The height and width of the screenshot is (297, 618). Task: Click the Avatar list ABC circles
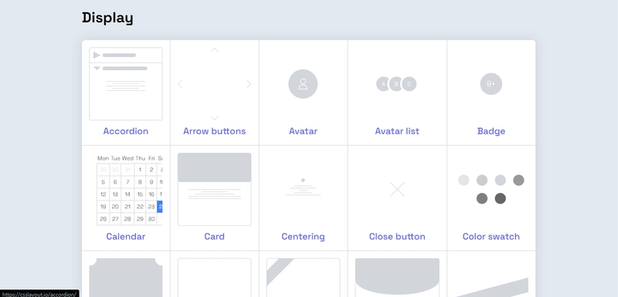click(x=396, y=84)
